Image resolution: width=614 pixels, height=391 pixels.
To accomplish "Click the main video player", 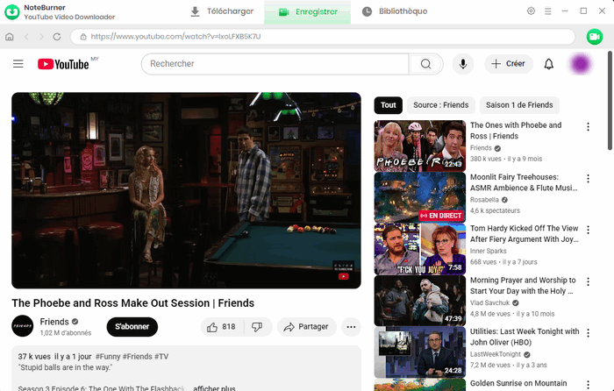I will tap(186, 190).
